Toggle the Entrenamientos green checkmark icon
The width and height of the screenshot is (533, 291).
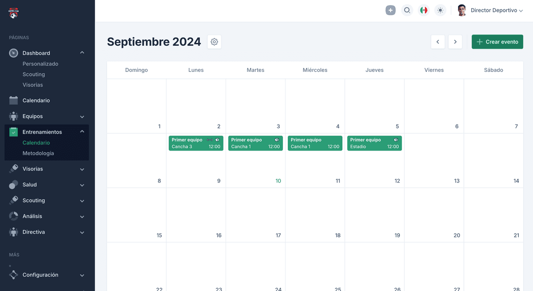click(13, 132)
